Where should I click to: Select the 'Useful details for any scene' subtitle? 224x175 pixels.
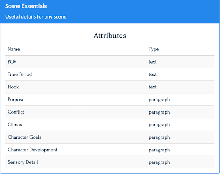(36, 17)
